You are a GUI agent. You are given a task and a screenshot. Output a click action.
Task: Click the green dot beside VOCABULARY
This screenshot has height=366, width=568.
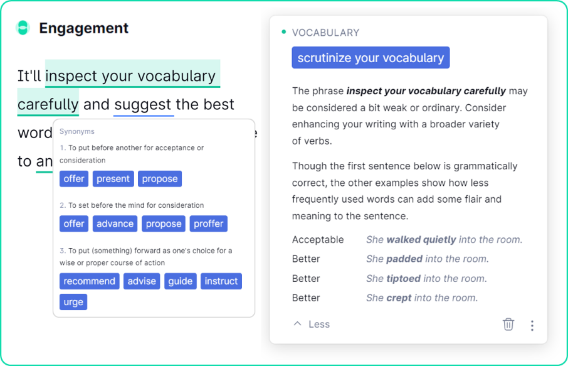tap(284, 32)
